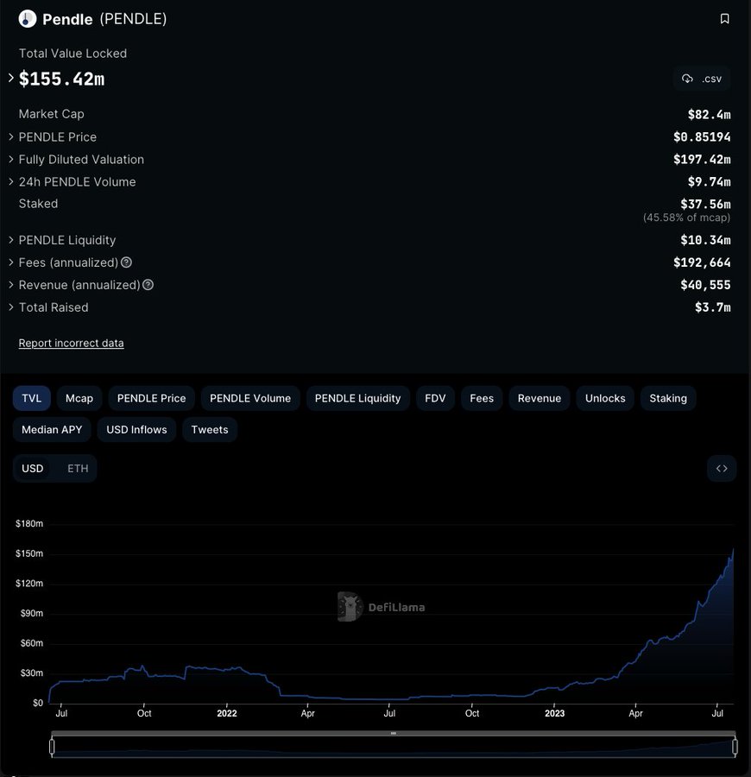Show the USD Inflows chart series
This screenshot has width=751, height=777.
coord(136,430)
